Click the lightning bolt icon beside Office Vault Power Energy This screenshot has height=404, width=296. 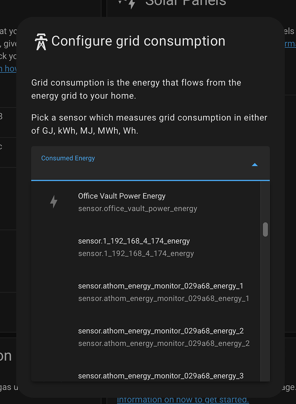[54, 201]
